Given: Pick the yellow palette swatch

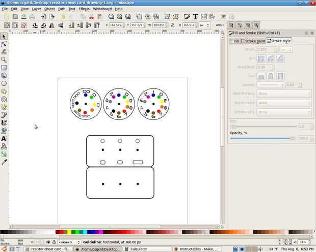Looking at the screenshot, I should click(69, 232).
